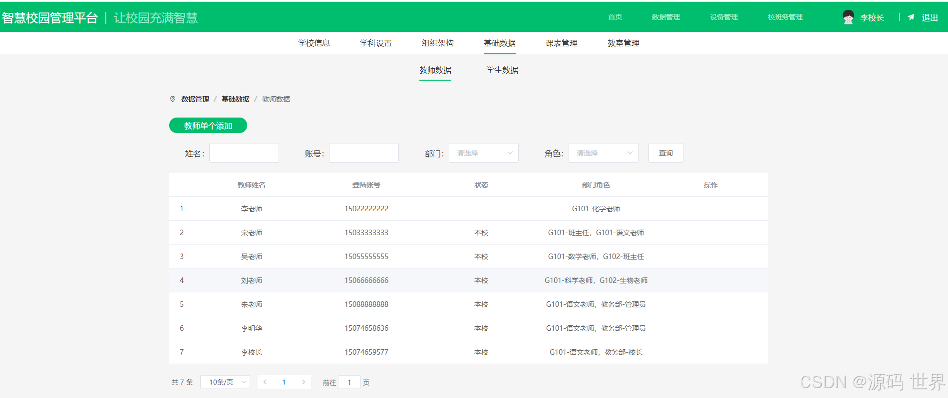Screen dimensions: 948x398
Task: Open 校班务管理 in top navigation
Action: 785,17
